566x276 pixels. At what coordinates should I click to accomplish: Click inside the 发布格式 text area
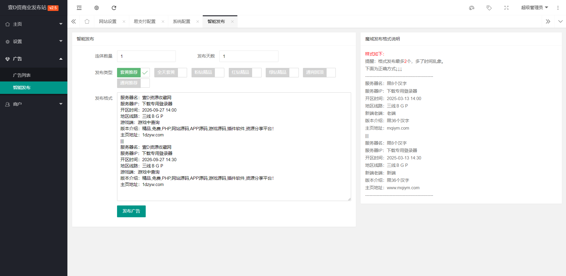pos(234,147)
